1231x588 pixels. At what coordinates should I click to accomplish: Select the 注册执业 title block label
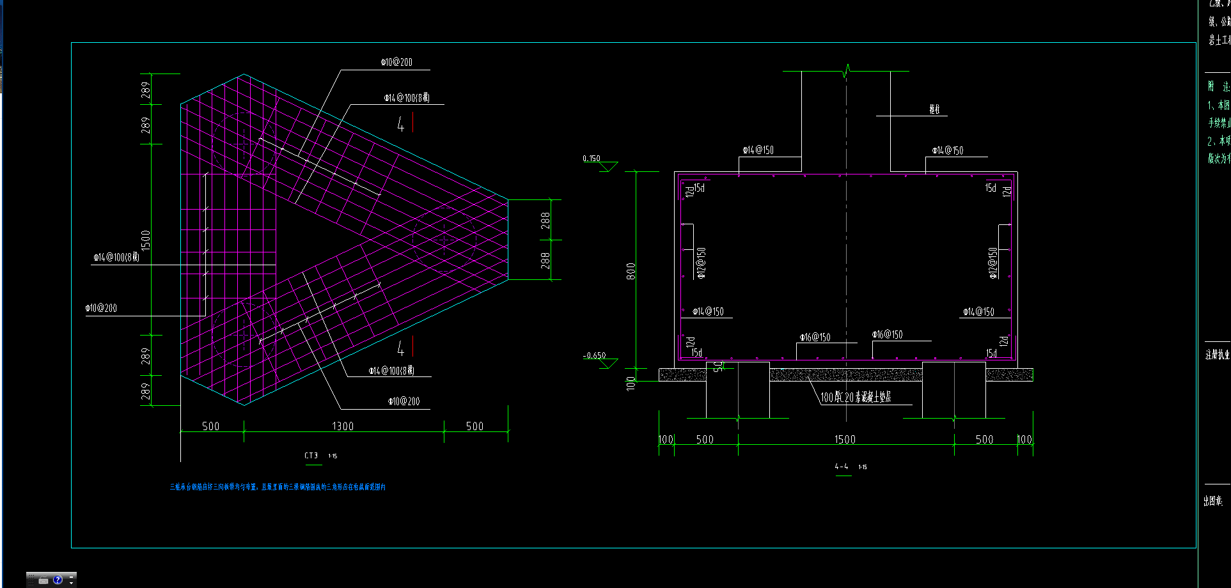(x=1218, y=355)
